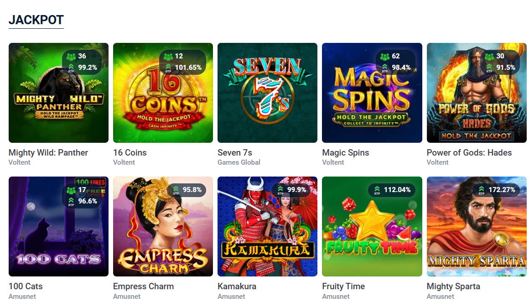The width and height of the screenshot is (529, 302).
Task: Click the Magic Spins game title
Action: 345,152
